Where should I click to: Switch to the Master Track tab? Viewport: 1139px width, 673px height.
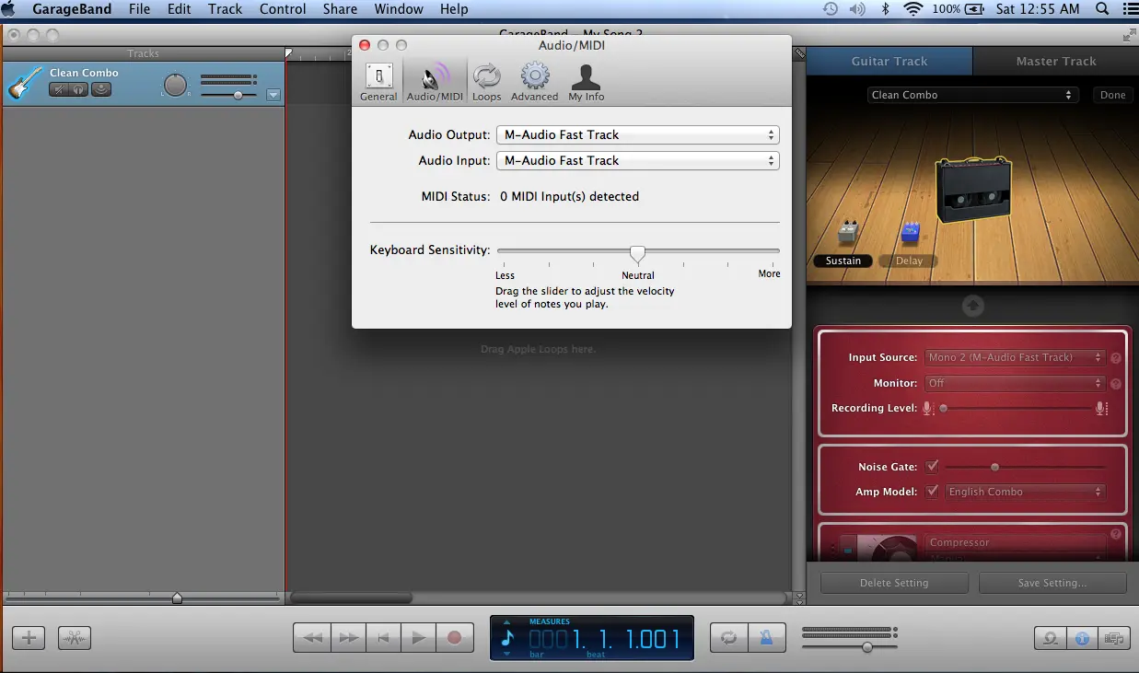click(1056, 62)
